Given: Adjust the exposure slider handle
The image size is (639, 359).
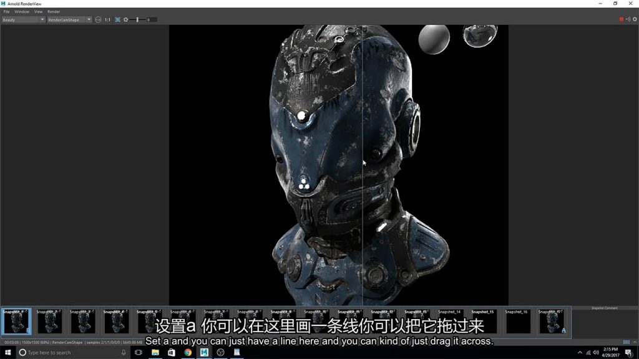Looking at the screenshot, I should tap(137, 19).
